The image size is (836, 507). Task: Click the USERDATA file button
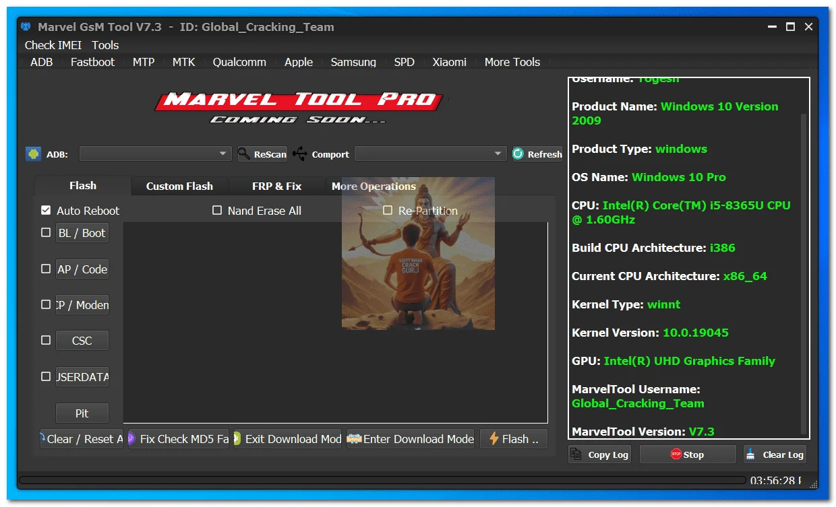pyautogui.click(x=82, y=377)
